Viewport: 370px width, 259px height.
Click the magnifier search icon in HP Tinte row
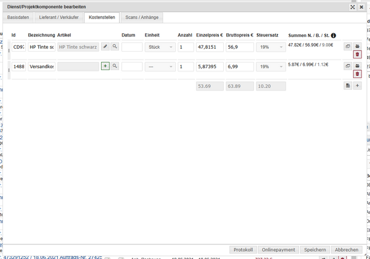[x=115, y=47]
